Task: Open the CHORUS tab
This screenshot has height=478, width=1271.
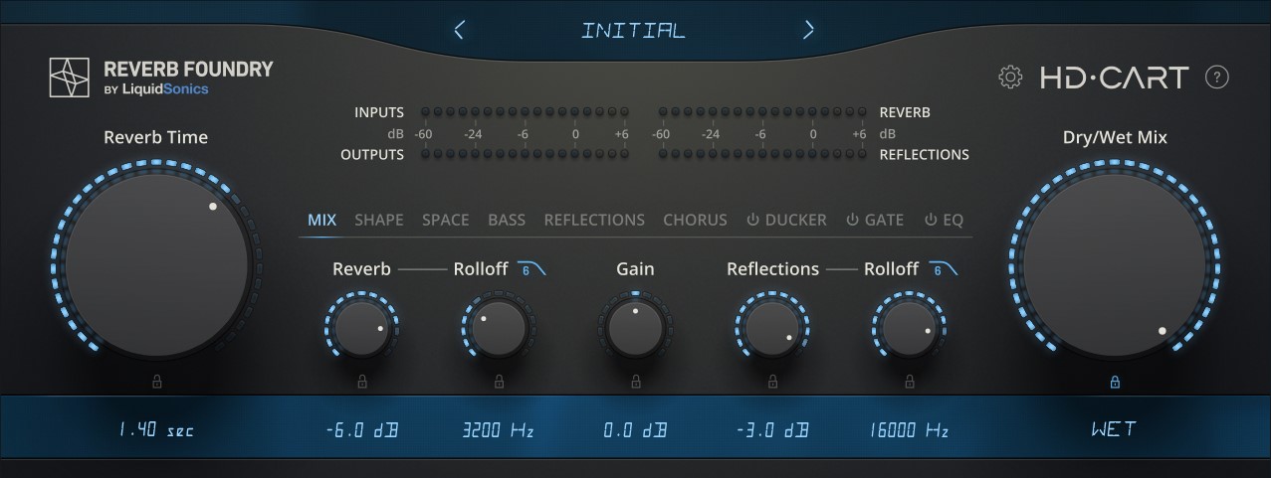Action: (695, 220)
